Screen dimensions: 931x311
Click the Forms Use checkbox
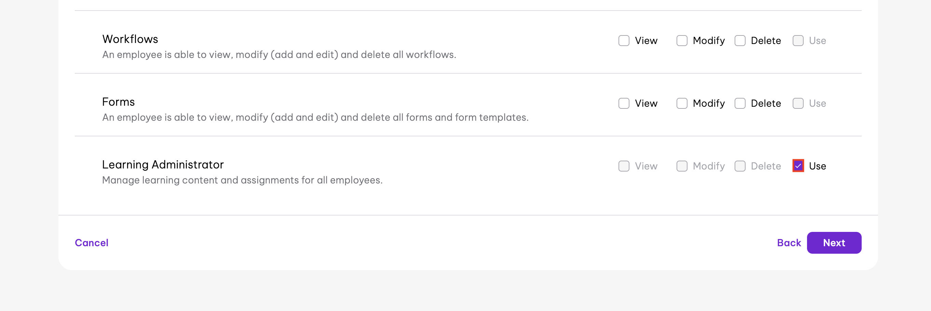pos(798,103)
